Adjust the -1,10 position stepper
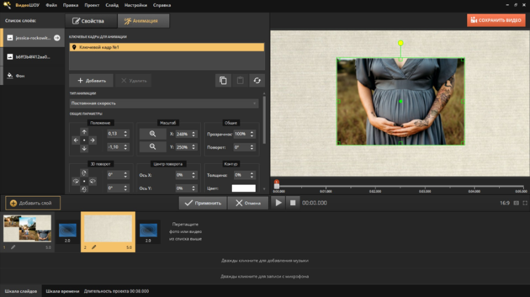The image size is (530, 297). click(x=125, y=147)
